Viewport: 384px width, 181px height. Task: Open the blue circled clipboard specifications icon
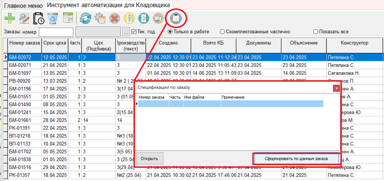point(176,19)
